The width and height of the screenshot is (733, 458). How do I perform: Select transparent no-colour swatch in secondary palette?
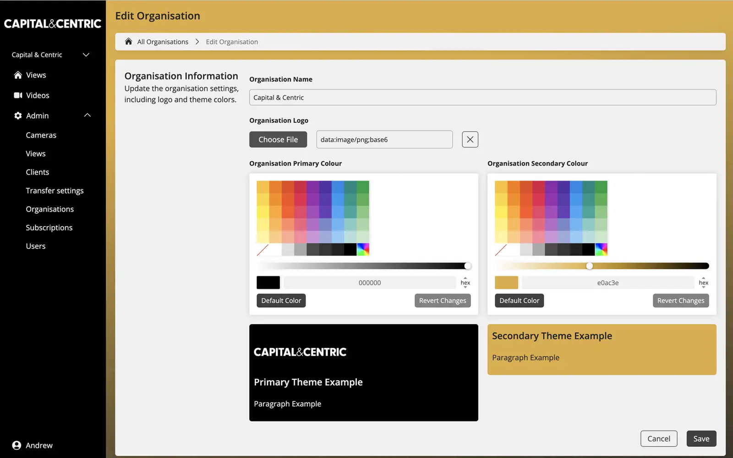501,250
